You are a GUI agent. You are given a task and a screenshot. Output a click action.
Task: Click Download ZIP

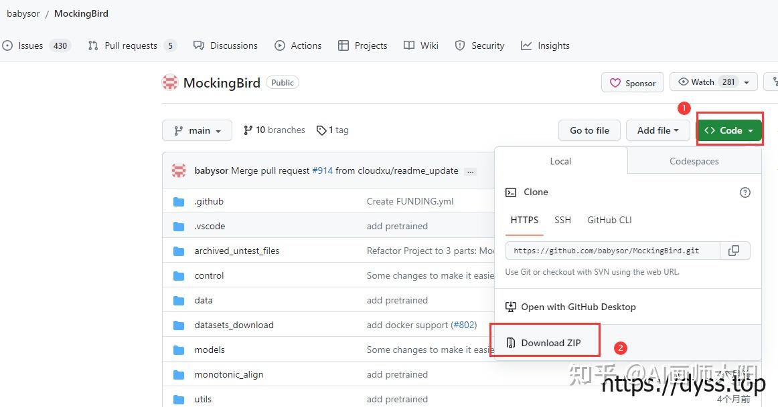tap(550, 343)
